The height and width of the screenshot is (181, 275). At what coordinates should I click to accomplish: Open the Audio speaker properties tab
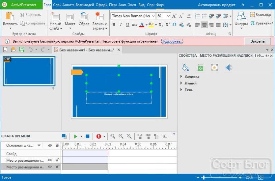tap(229, 68)
